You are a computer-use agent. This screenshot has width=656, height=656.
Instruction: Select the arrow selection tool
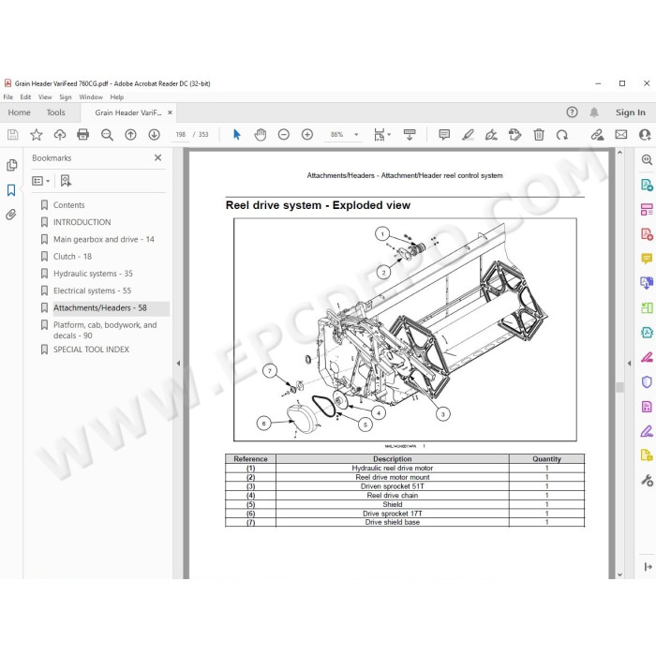tap(237, 134)
